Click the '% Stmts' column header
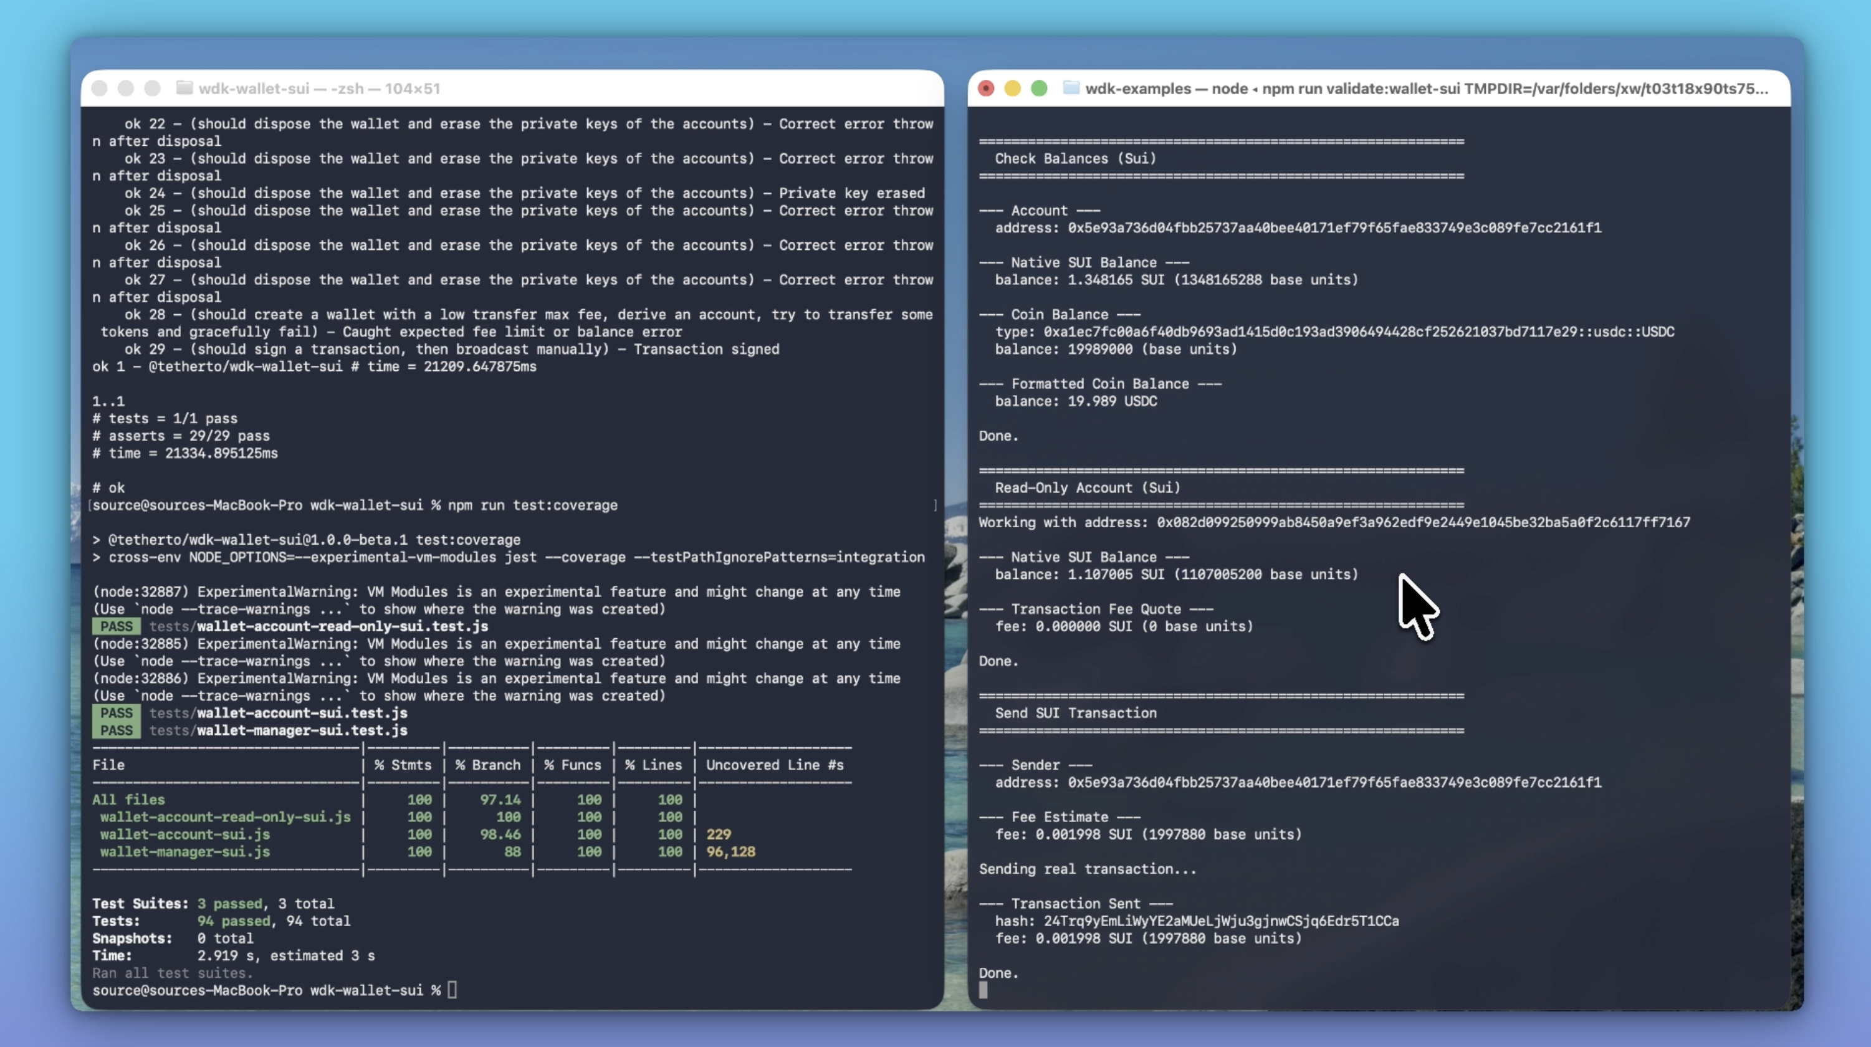Image resolution: width=1871 pixels, height=1047 pixels. point(403,765)
